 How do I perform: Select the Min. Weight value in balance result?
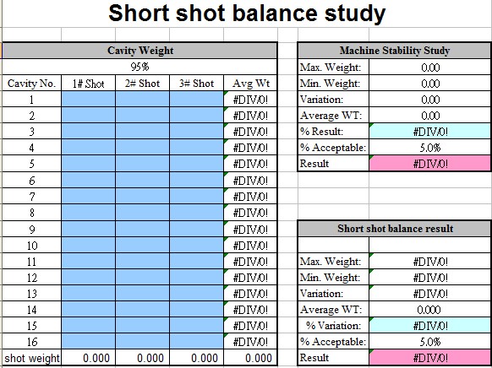(x=430, y=277)
